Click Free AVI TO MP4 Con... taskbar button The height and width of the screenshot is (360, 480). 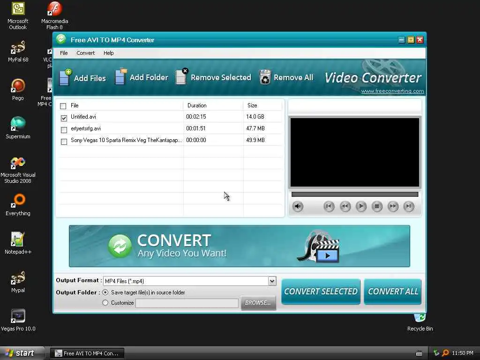point(87,353)
